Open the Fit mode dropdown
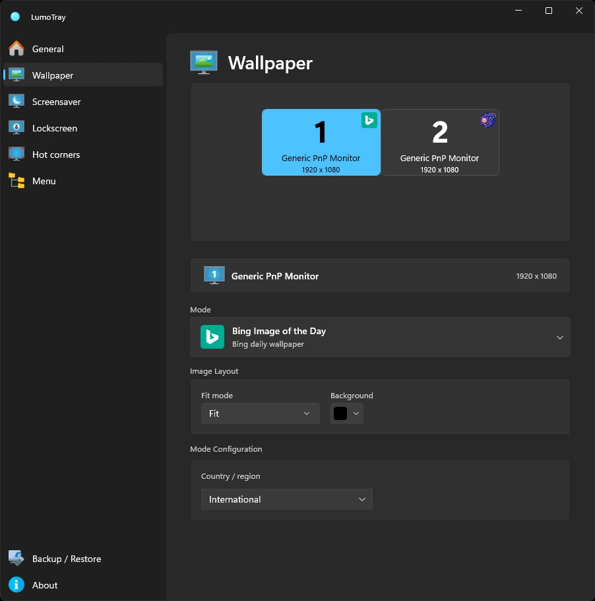The height and width of the screenshot is (601, 595). (x=261, y=413)
